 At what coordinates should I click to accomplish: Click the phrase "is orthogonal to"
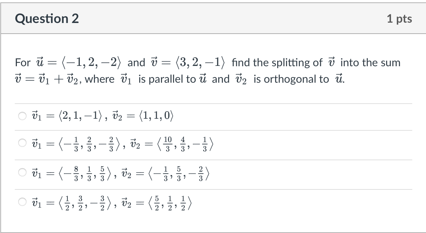[x=291, y=79]
